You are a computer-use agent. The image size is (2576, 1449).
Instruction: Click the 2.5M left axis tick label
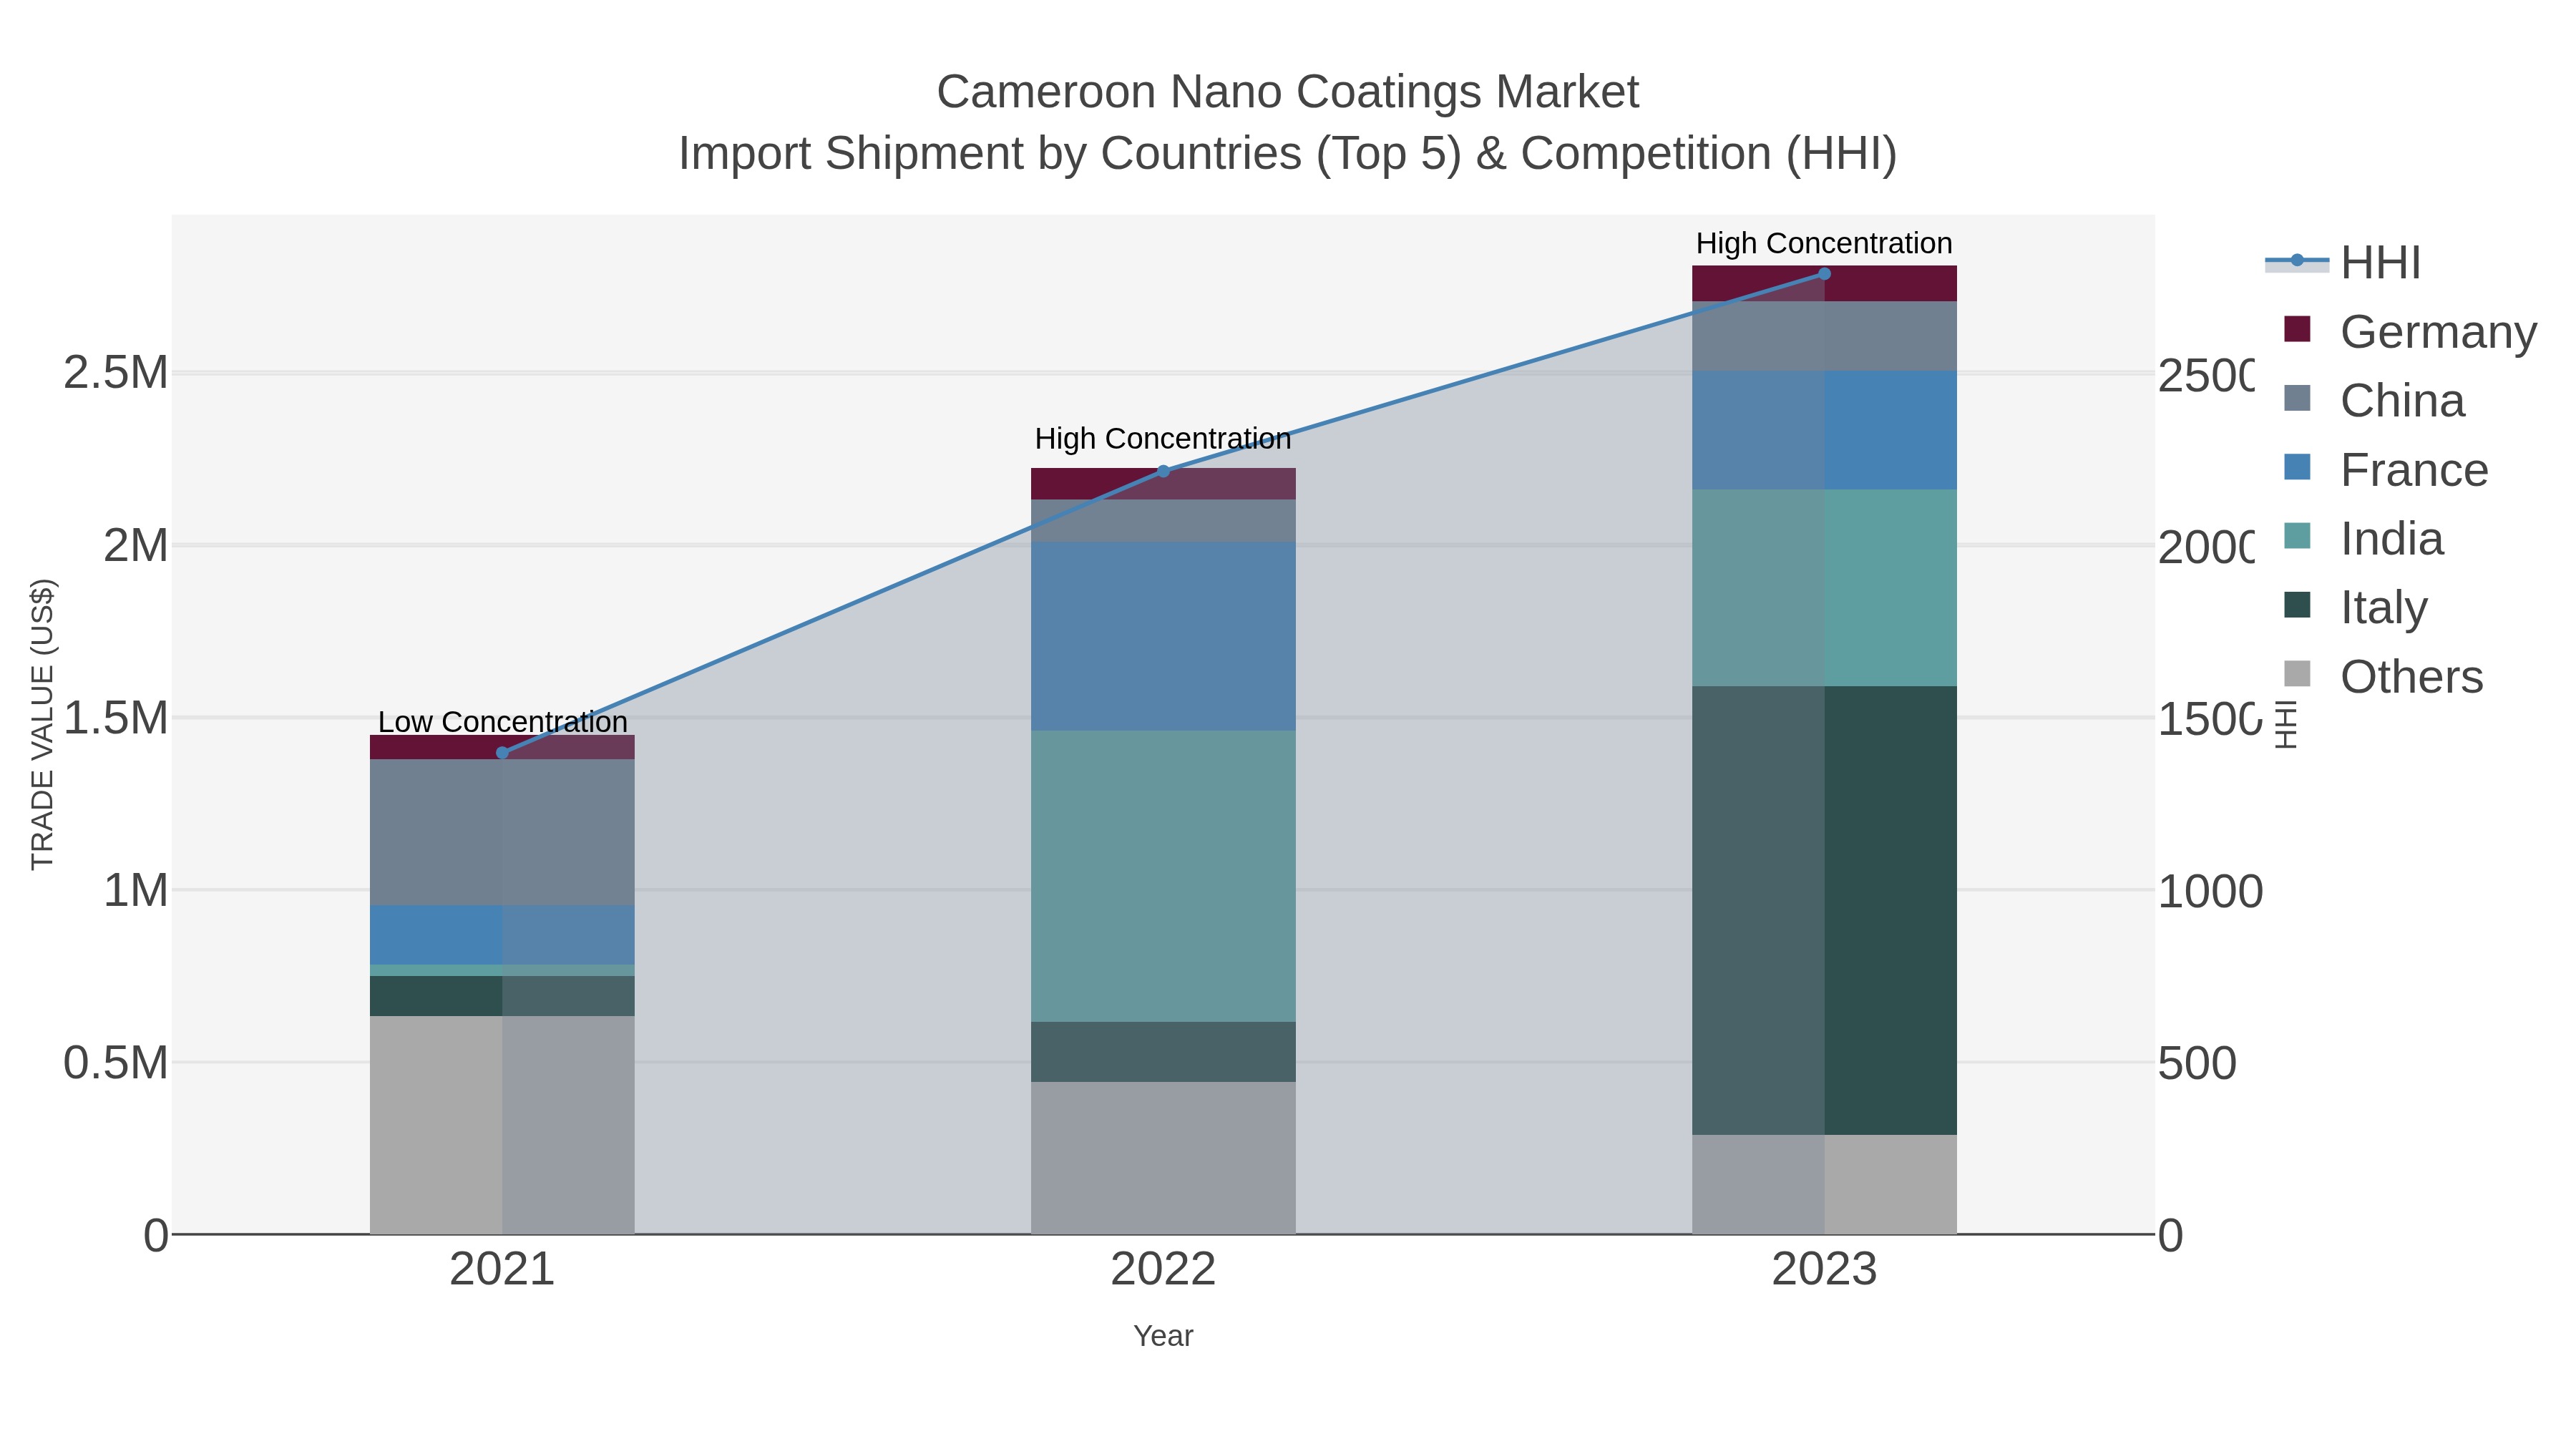point(116,373)
